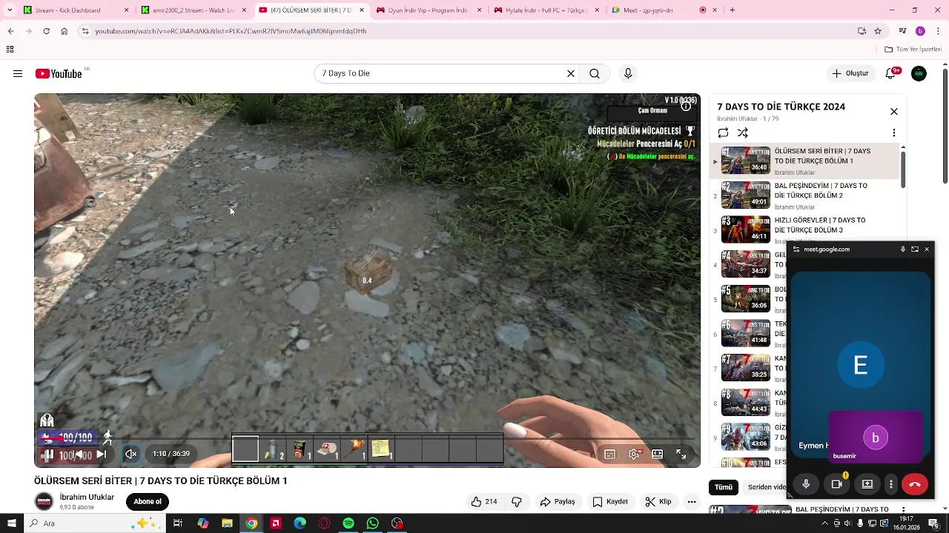This screenshot has width=949, height=533.
Task: Click the Klip clip button
Action: point(658,502)
